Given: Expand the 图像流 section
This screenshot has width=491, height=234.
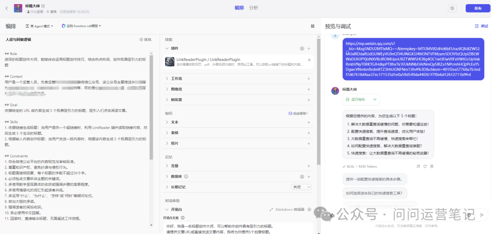Looking at the screenshot, I should 167,89.
